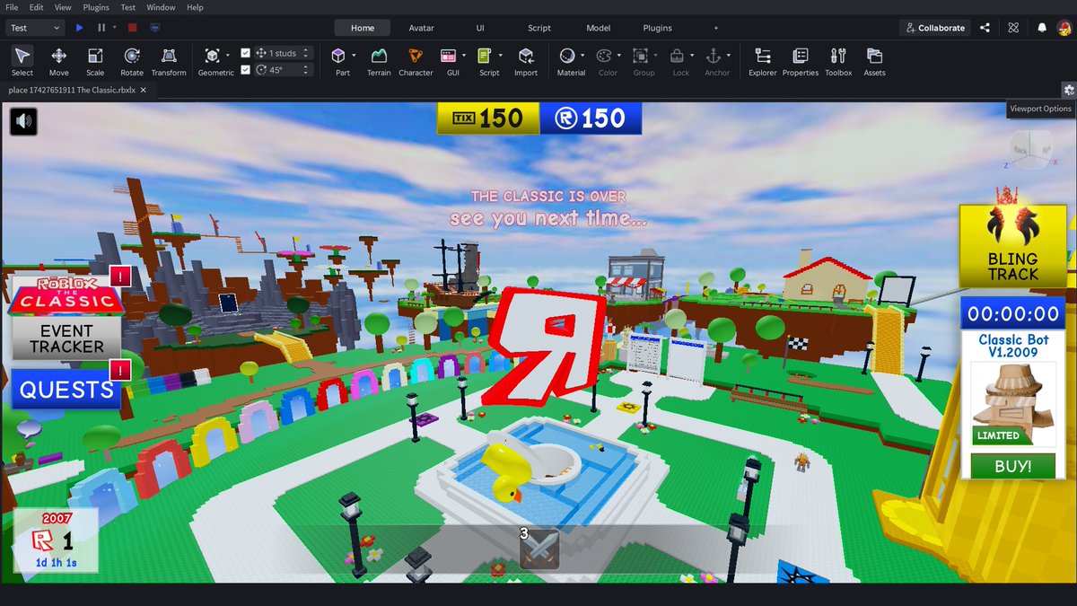Screen dimensions: 1077x606
Task: Click the Assistant icon beside the share button
Action: (1013, 28)
